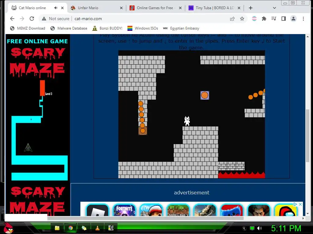Click the red lava pit in game
Image resolution: width=313 pixels, height=234 pixels.
[x=241, y=175]
